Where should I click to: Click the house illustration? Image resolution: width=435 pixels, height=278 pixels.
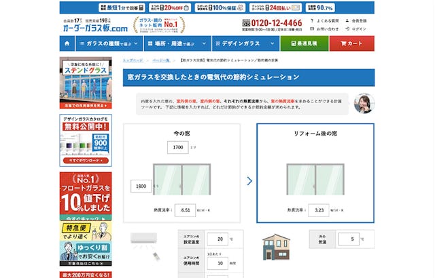point(277,247)
